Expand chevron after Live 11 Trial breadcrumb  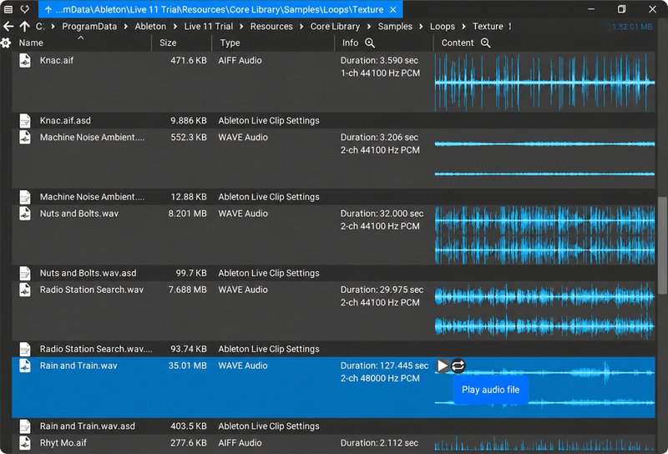pyautogui.click(x=241, y=27)
